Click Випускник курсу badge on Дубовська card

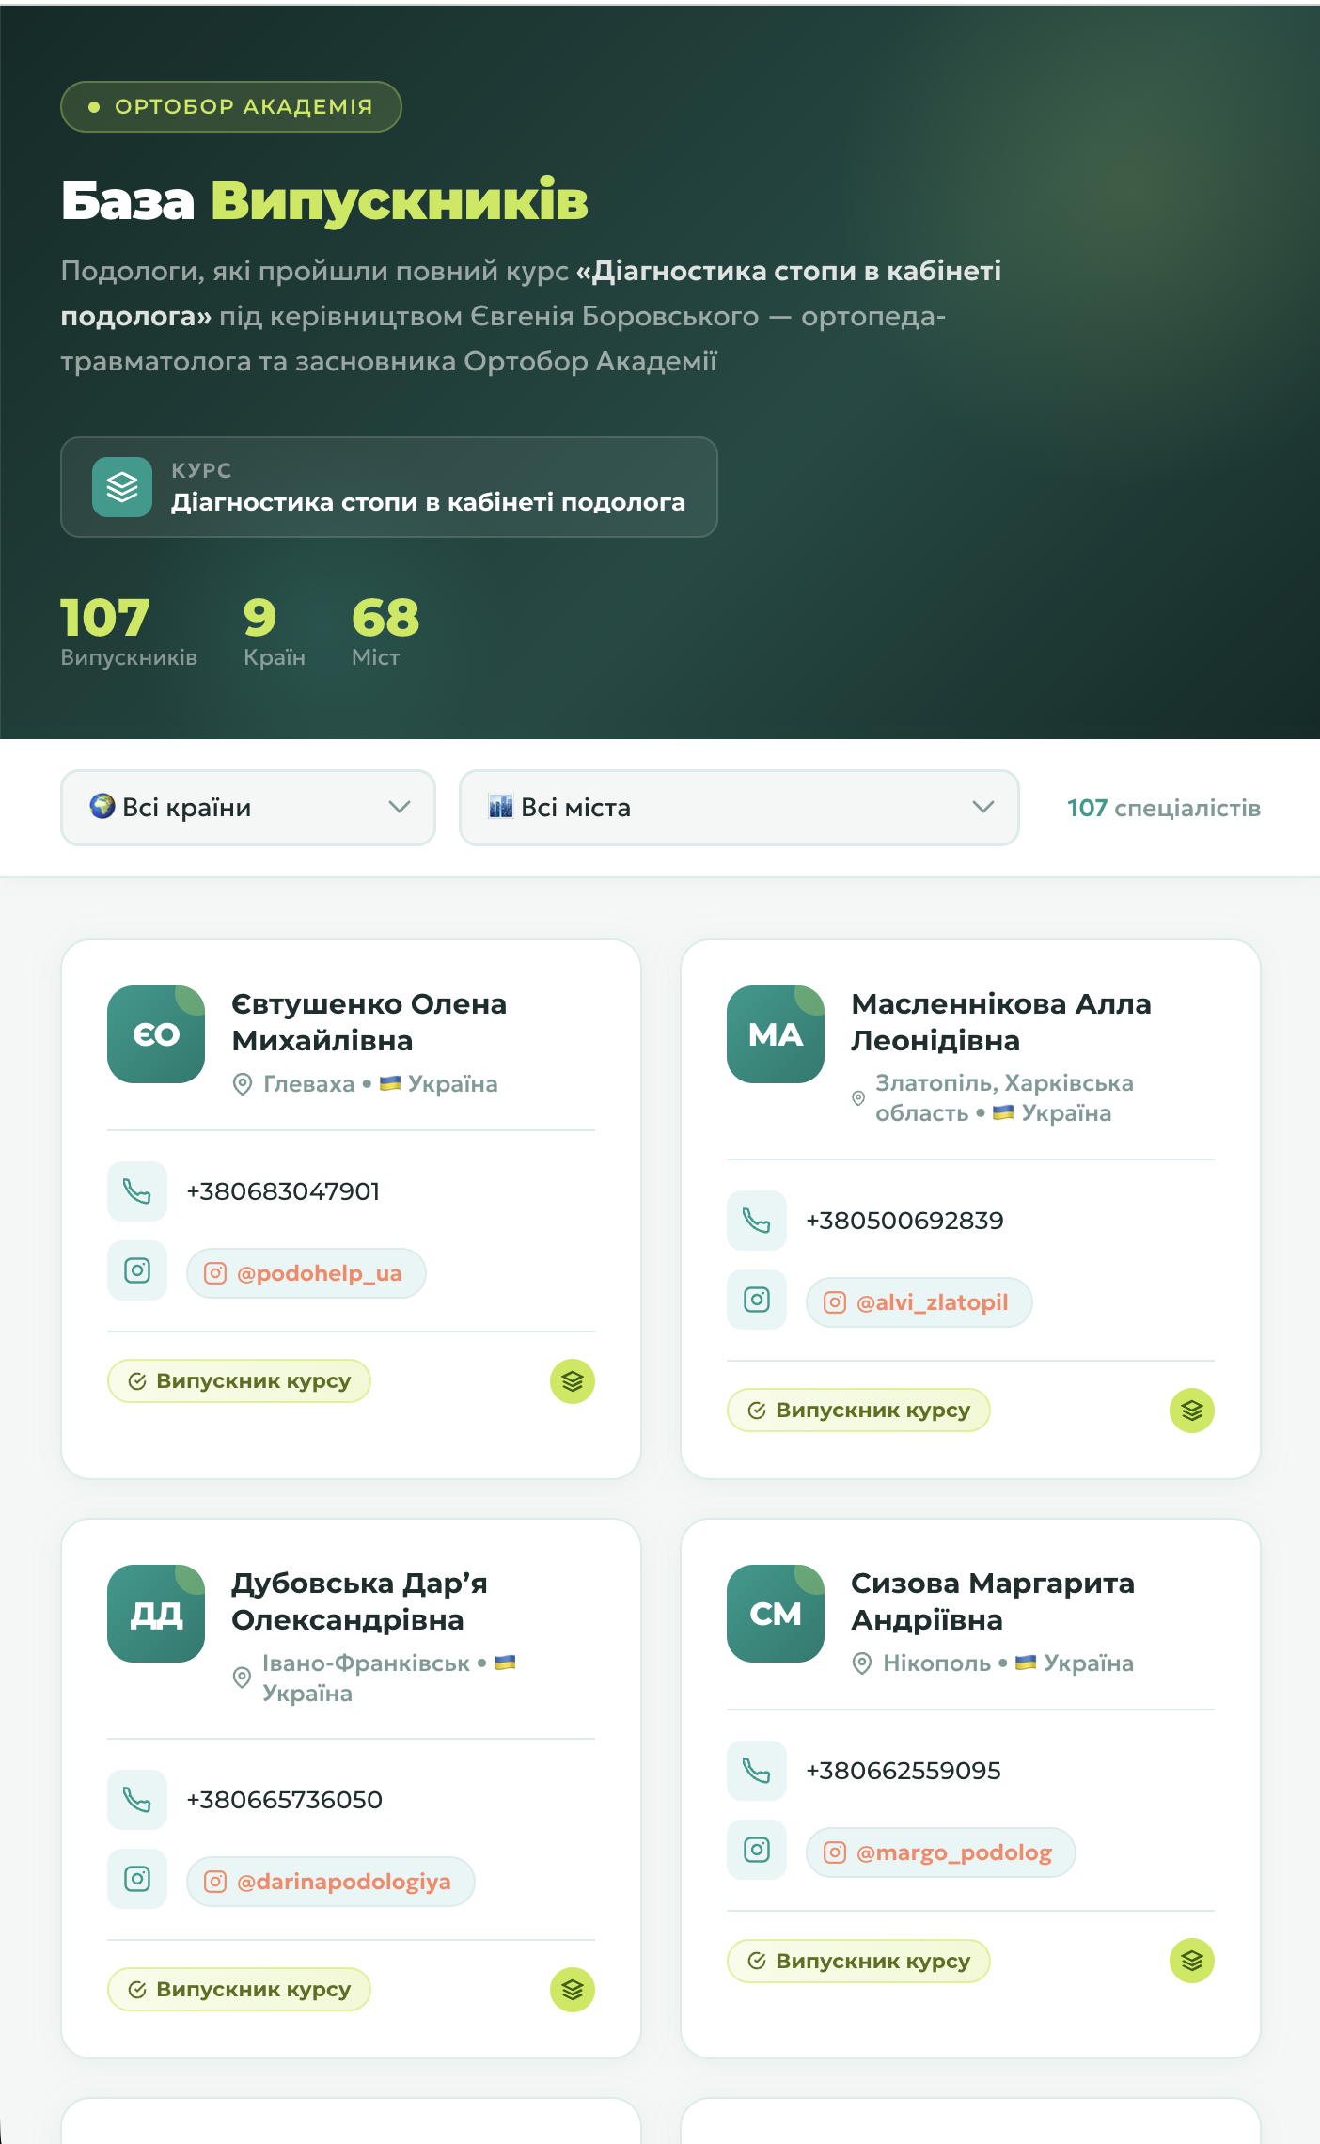[239, 1990]
